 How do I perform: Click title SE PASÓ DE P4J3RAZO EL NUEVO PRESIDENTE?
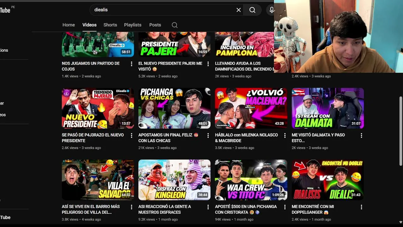(93, 138)
